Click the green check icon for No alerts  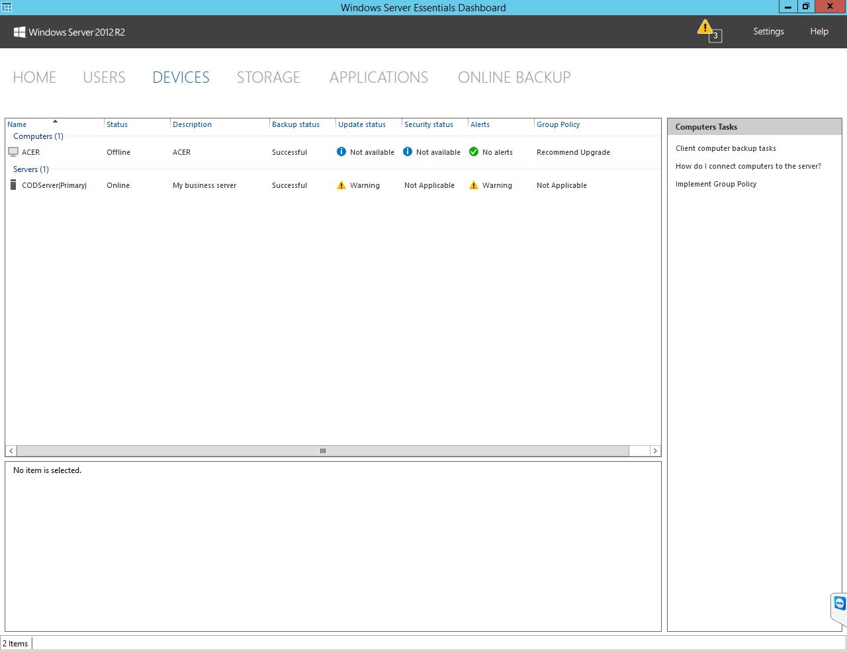pos(474,152)
